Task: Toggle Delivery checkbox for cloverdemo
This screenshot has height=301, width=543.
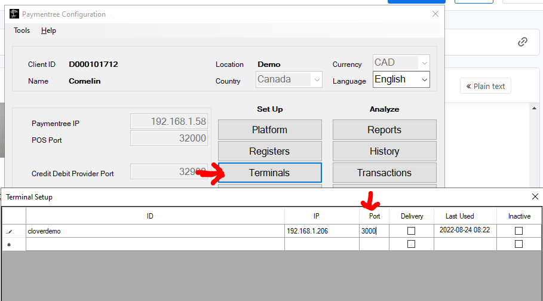Action: point(411,231)
